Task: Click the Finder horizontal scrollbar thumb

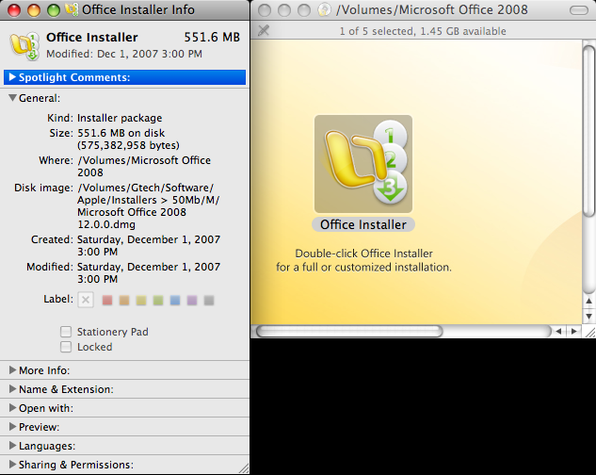Action: click(349, 331)
